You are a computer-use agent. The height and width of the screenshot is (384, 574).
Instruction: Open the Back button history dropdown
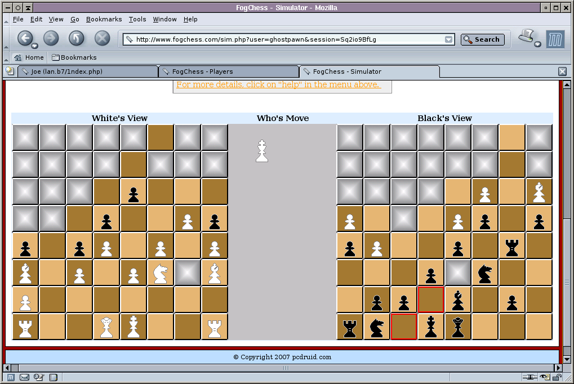click(35, 46)
